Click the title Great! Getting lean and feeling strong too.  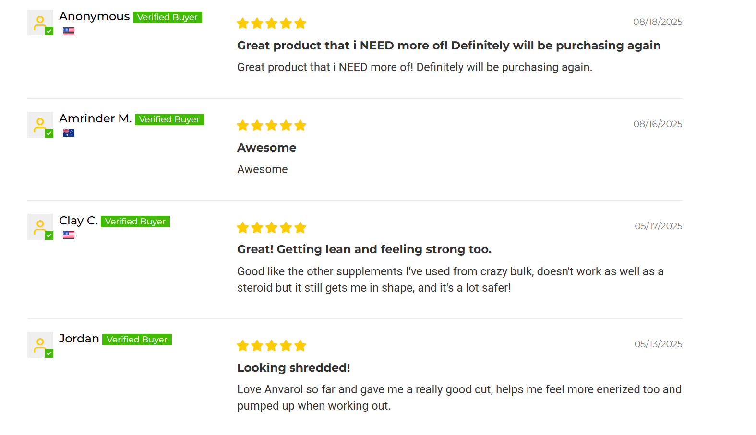[364, 249]
